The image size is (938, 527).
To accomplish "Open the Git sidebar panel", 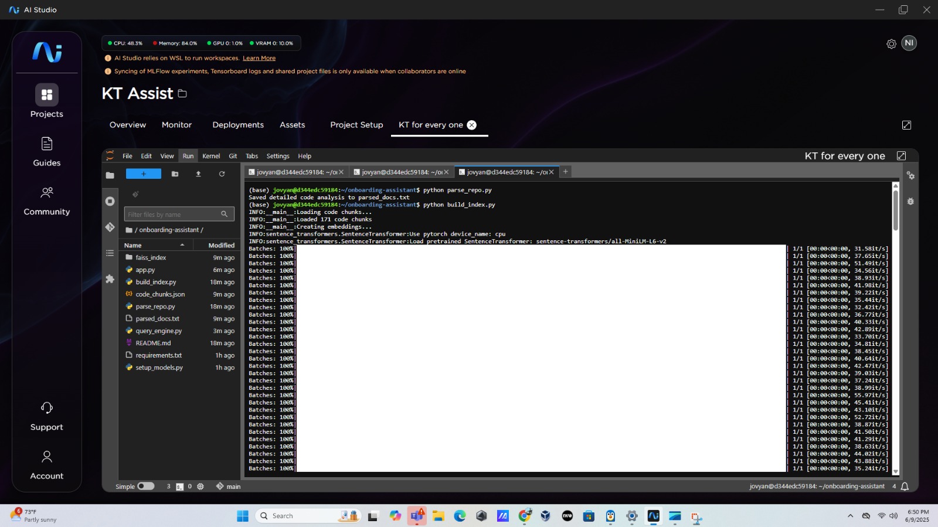I will (110, 227).
